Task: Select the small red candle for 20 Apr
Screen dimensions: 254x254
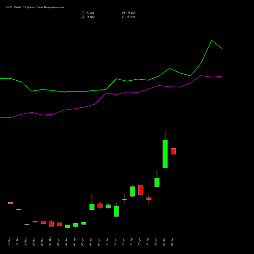Action: tap(149, 199)
